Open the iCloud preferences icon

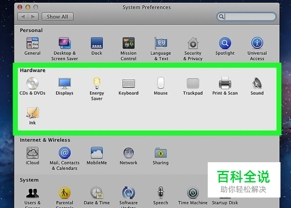tap(32, 153)
